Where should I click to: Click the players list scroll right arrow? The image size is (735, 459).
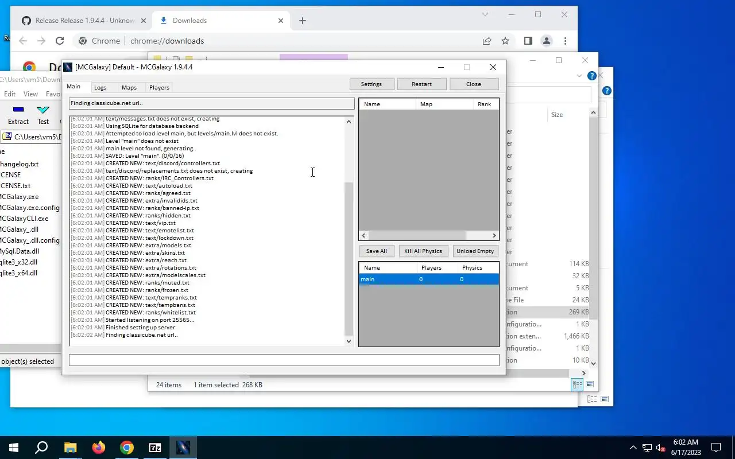coord(494,235)
